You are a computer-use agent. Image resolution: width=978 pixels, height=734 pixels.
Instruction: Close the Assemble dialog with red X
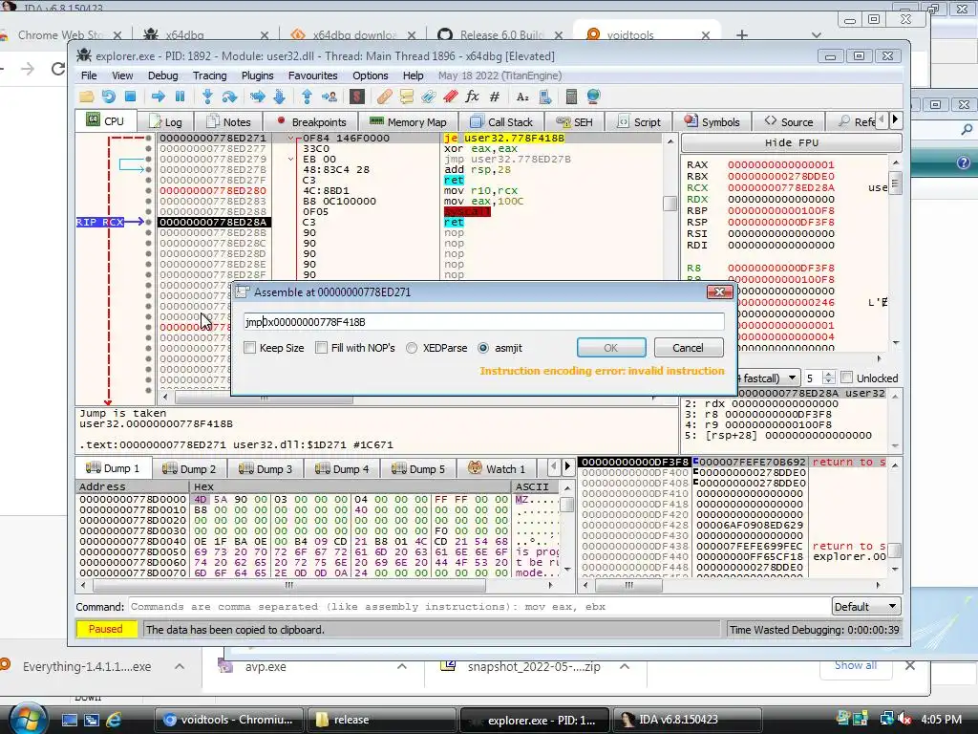point(719,292)
